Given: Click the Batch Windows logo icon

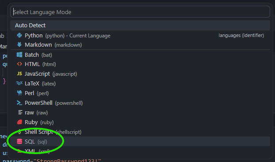Looking at the screenshot, I should point(19,55).
